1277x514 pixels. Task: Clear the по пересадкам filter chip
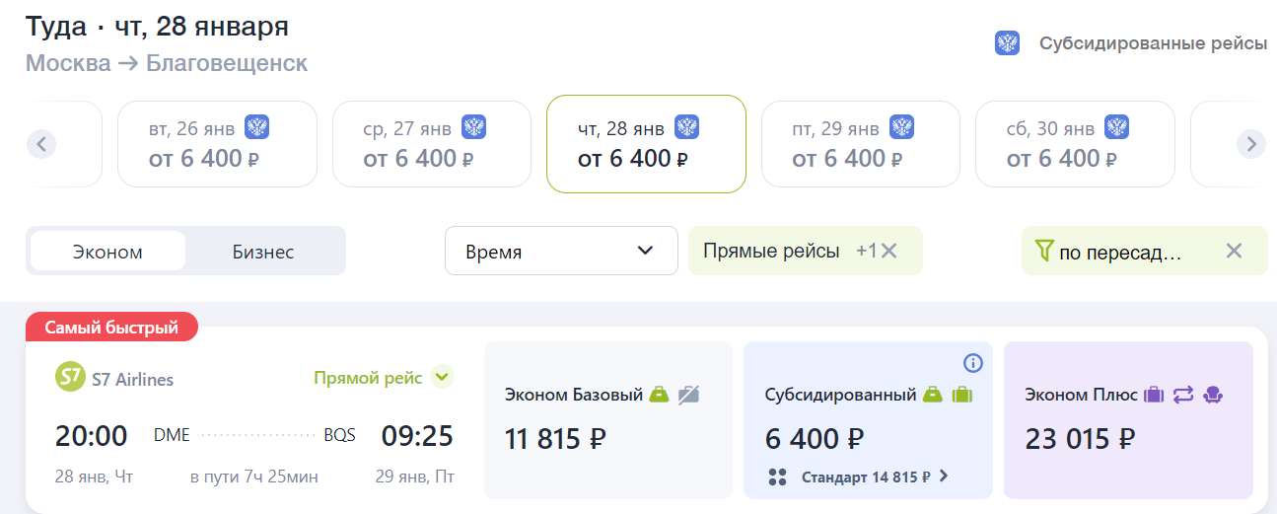(1234, 251)
